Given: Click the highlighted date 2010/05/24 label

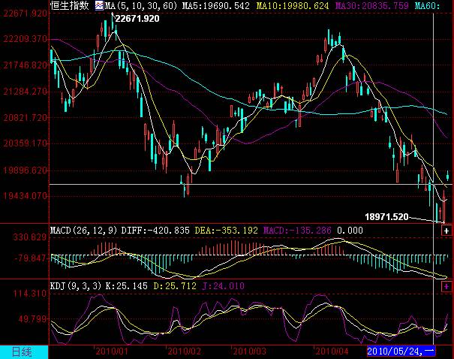Looking at the screenshot, I should coord(401,351).
